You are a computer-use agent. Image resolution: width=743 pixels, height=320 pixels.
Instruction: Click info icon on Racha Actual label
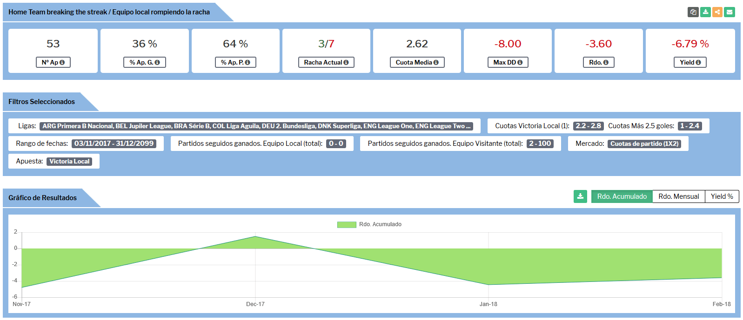[346, 63]
